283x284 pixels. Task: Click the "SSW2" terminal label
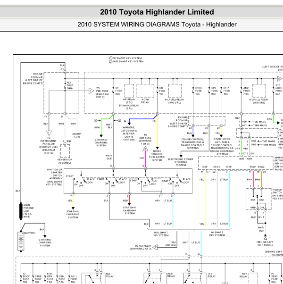point(261,167)
